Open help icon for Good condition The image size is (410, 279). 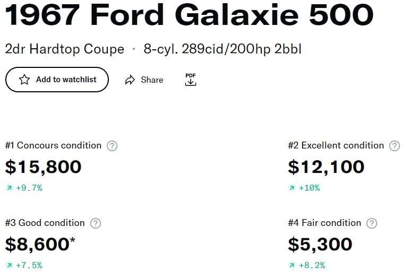coord(96,223)
